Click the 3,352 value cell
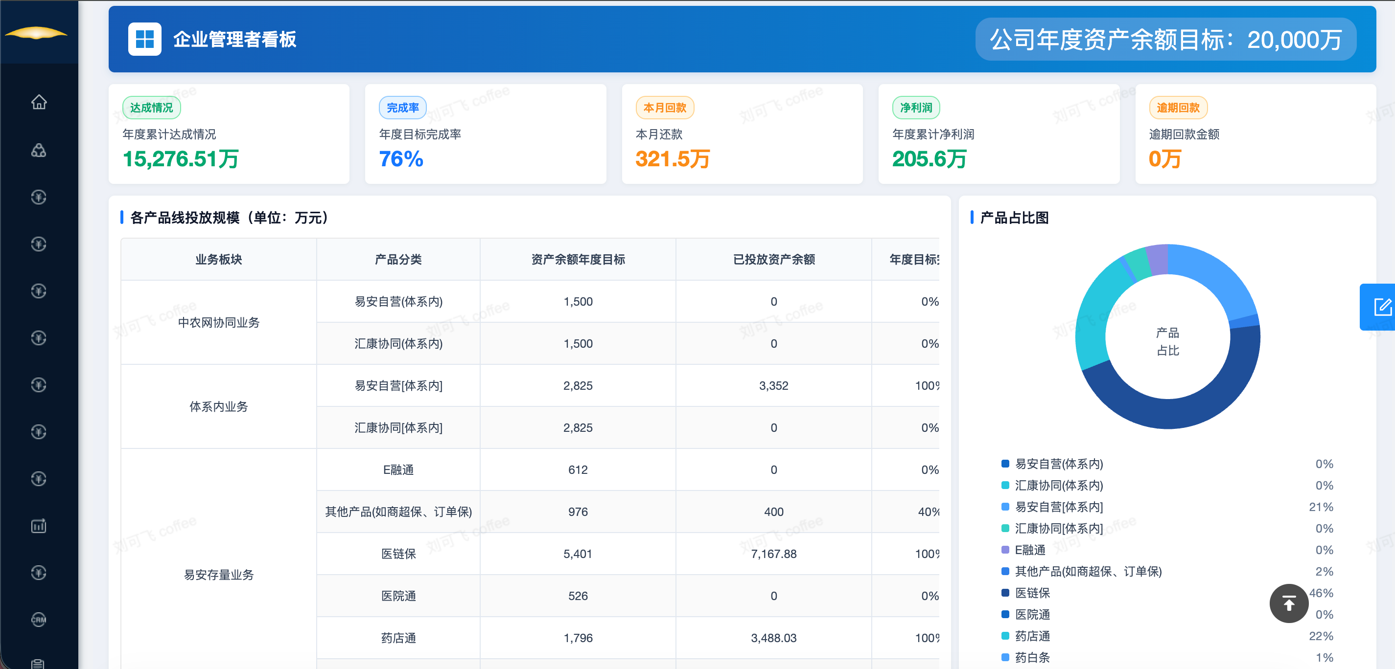The height and width of the screenshot is (669, 1395). tap(774, 385)
